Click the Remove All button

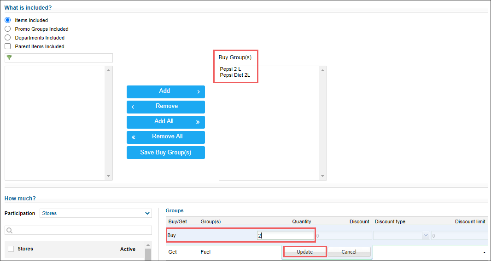166,137
